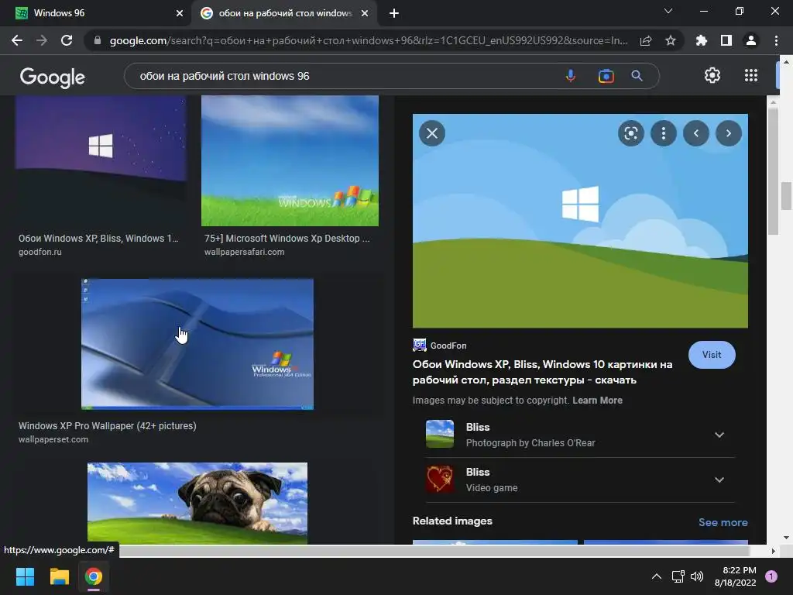Open wallpaperset.com result source
This screenshot has width=793, height=595.
pyautogui.click(x=53, y=440)
